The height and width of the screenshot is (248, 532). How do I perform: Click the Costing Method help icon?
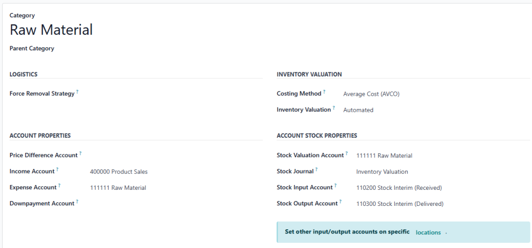(324, 92)
